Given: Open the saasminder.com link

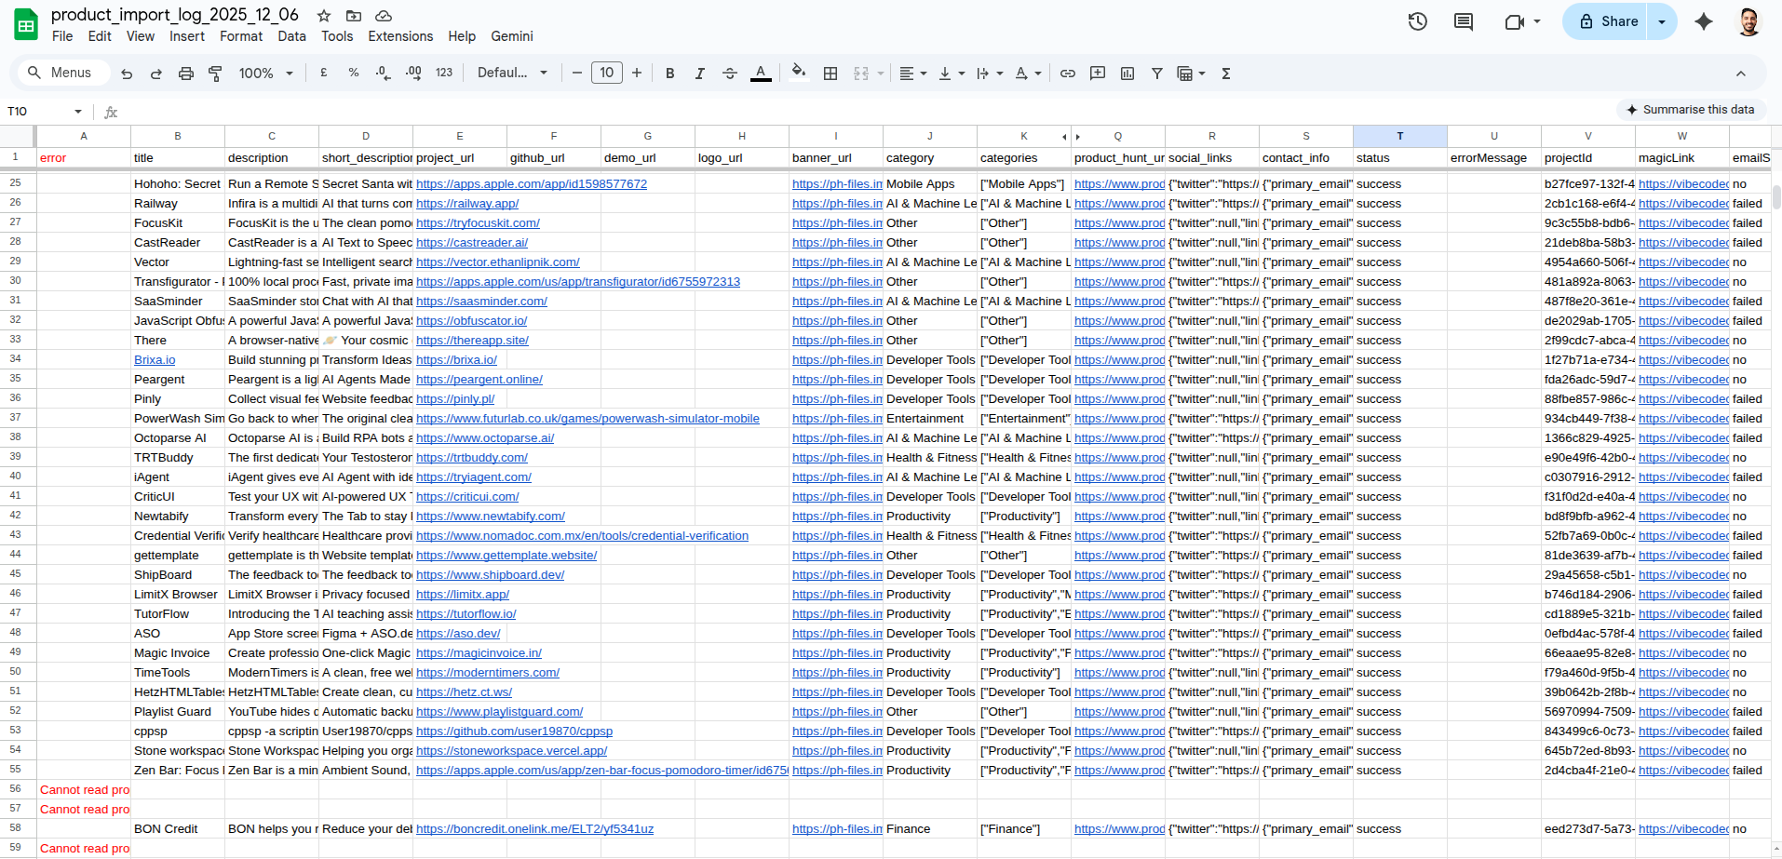Looking at the screenshot, I should (x=481, y=302).
